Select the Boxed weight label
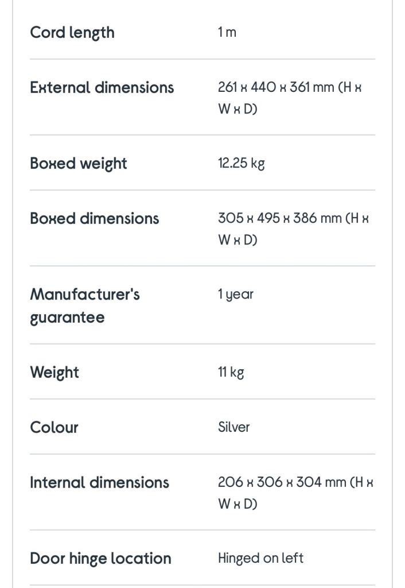Screen dimensions: 405x588 coord(78,164)
